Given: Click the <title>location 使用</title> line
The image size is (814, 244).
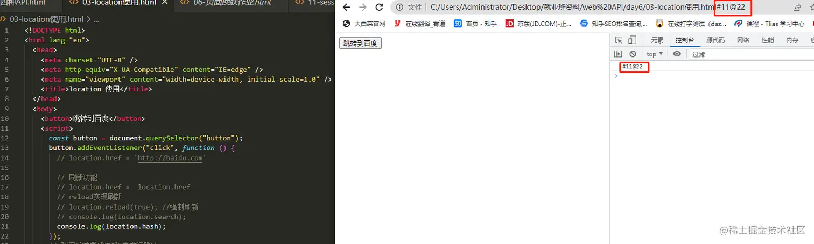Looking at the screenshot, I should click(x=96, y=89).
